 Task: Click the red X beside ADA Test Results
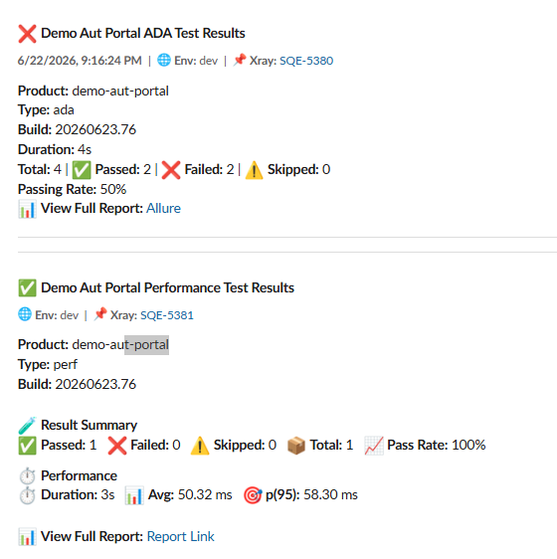tap(27, 34)
